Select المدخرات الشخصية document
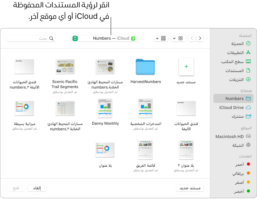Screen dimensions: 257x199 [x=145, y=108]
